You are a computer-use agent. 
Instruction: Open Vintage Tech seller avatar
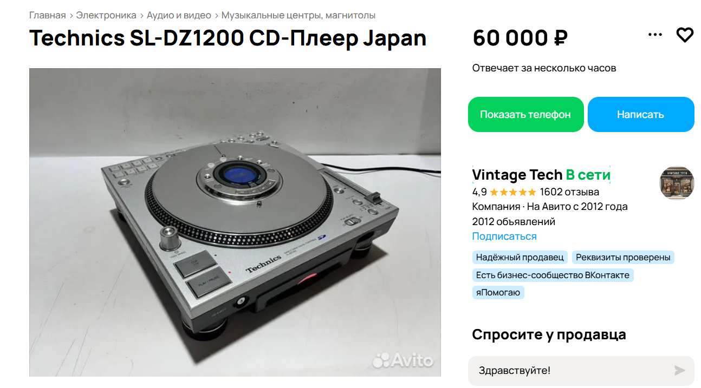tap(677, 183)
